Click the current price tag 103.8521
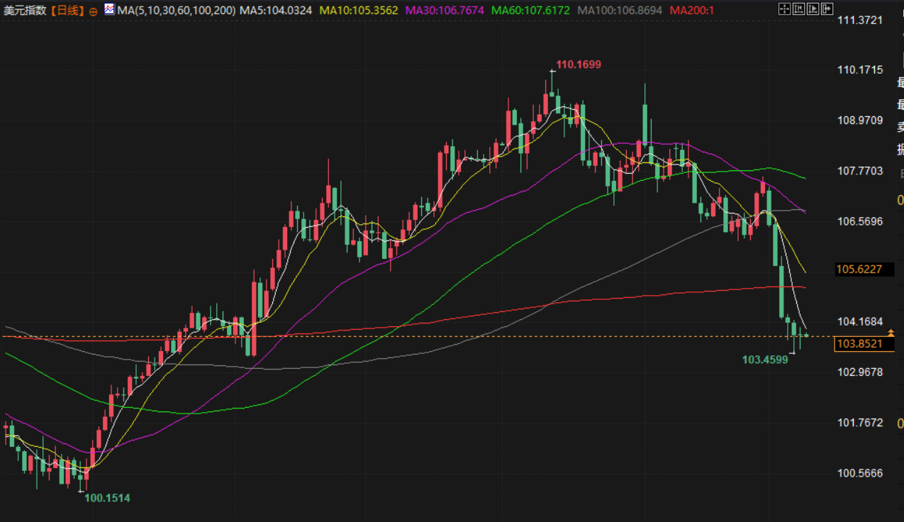 (859, 344)
